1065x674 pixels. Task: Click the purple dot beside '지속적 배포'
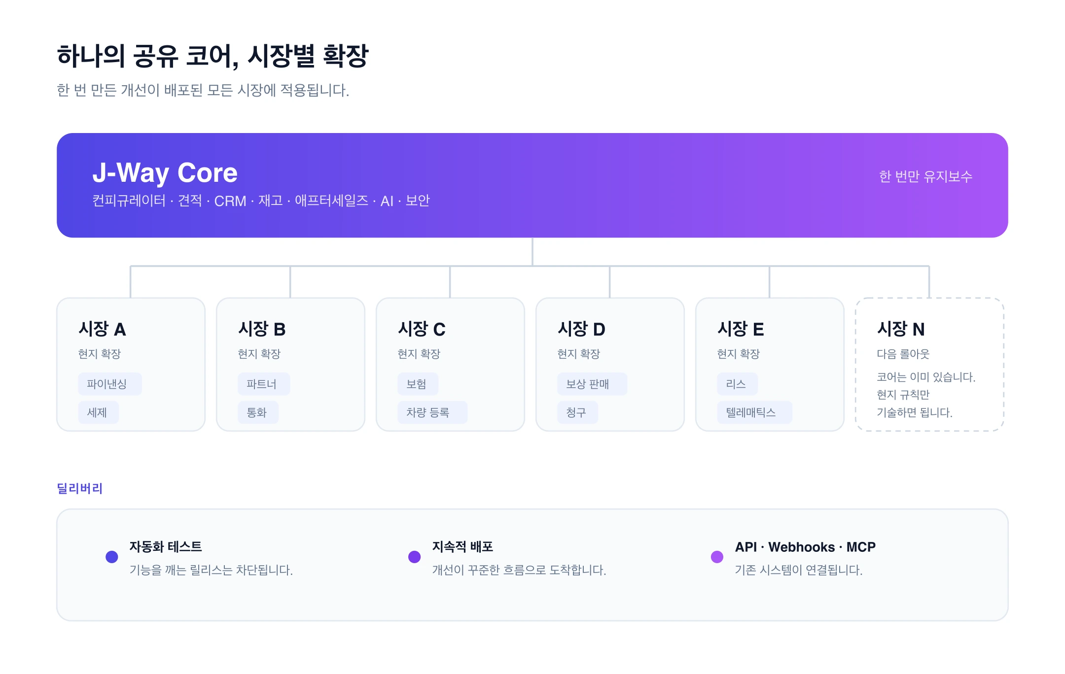[x=415, y=557]
